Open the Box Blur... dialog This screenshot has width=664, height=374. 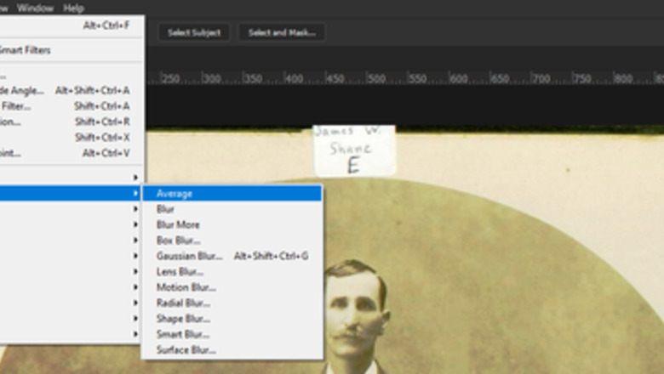(x=232, y=241)
